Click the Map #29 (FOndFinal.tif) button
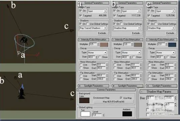 (113, 102)
